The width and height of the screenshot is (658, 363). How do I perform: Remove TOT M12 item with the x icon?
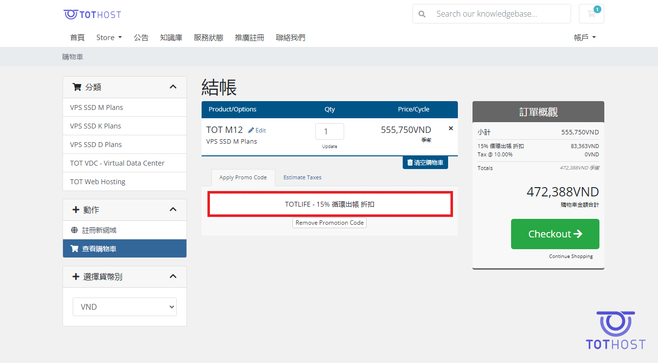coord(451,128)
